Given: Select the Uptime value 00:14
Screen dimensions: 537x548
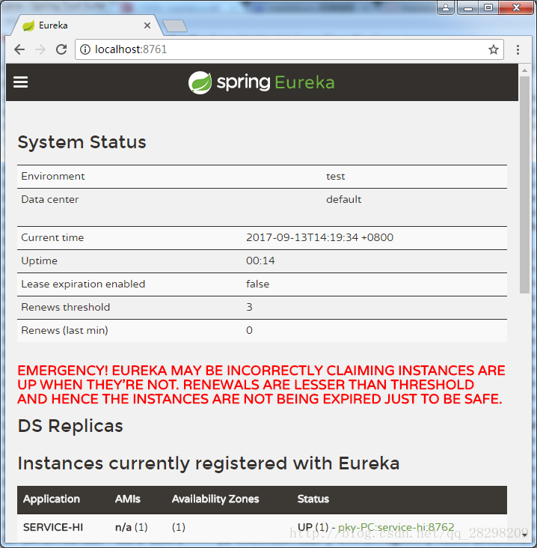Looking at the screenshot, I should point(260,261).
